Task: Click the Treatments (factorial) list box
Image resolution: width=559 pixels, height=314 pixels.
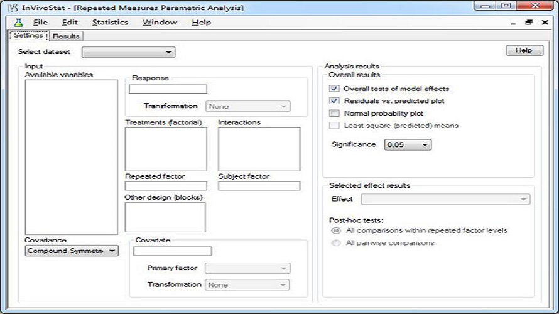Action: [x=166, y=149]
